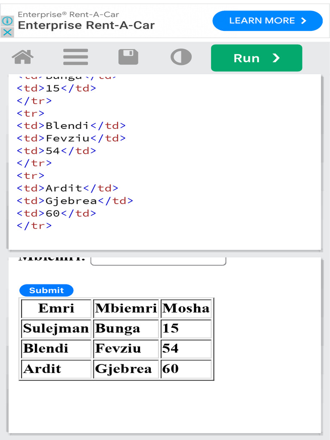Click the Blendi table cell
Screen dimensions: 330x440
coord(56,349)
